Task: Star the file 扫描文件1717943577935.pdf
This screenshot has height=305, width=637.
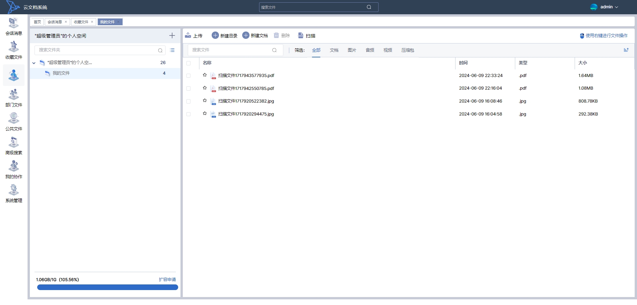Action: pyautogui.click(x=205, y=75)
